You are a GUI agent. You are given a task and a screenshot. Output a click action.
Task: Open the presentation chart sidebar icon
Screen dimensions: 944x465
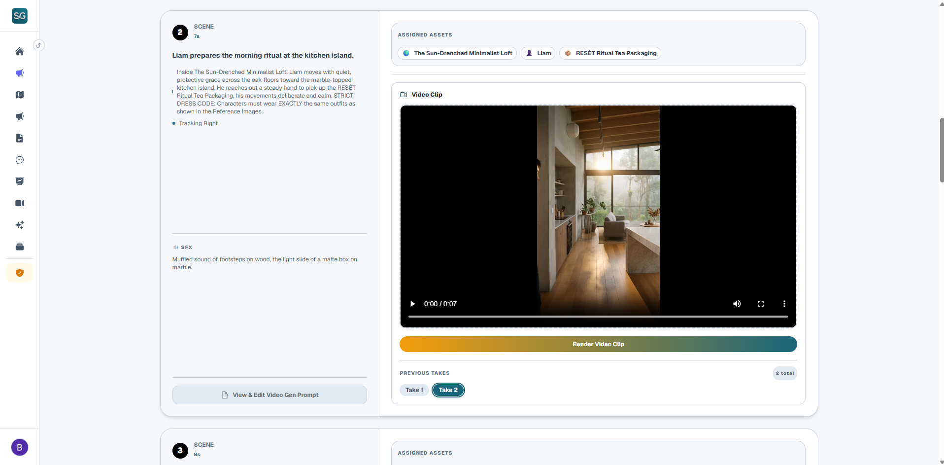20,181
